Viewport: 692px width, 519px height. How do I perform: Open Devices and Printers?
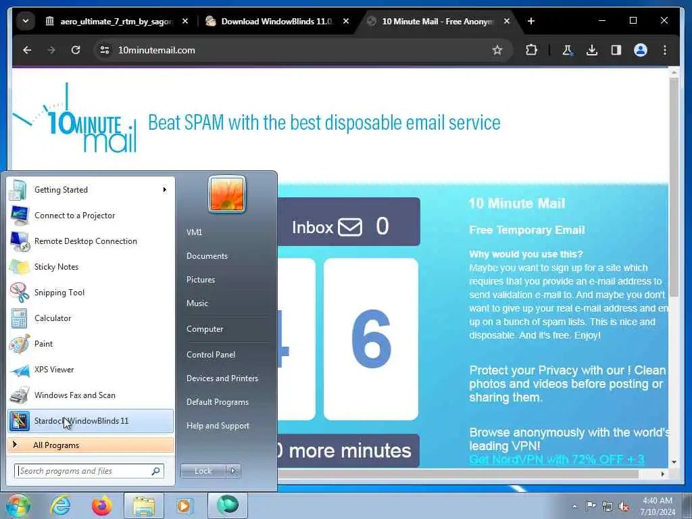[222, 378]
